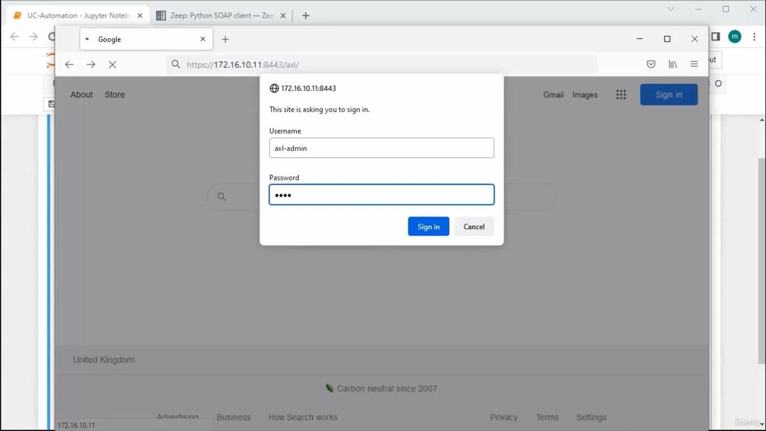The height and width of the screenshot is (431, 766).
Task: Stop page loading in Firefox
Action: [x=113, y=64]
